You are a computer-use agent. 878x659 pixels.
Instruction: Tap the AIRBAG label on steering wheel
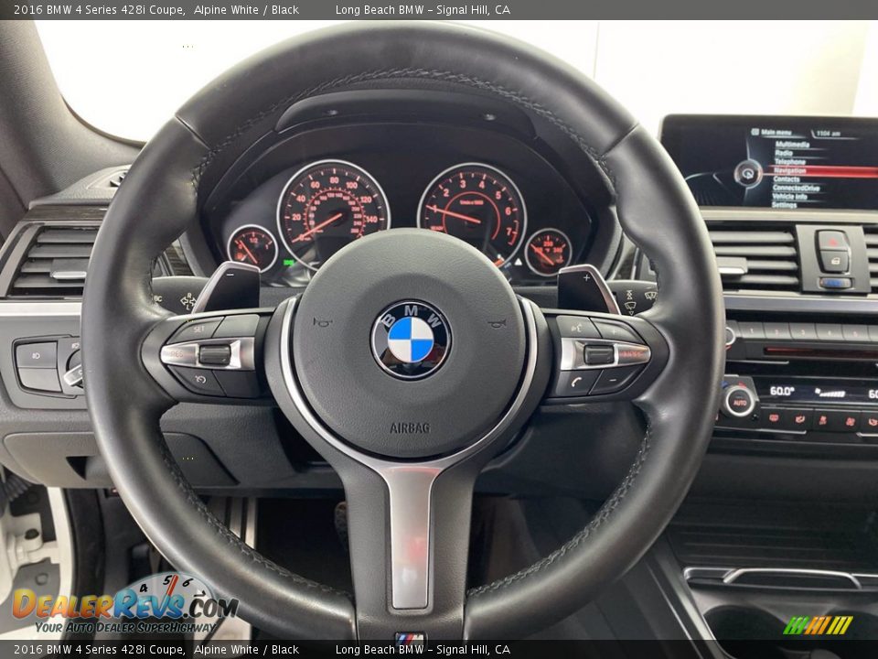(410, 428)
